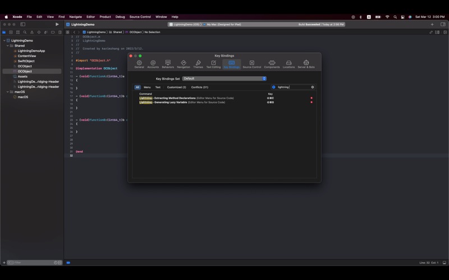Viewport: 449px width, 280px height.
Task: Open Behaviors preferences pane
Action: pyautogui.click(x=168, y=64)
